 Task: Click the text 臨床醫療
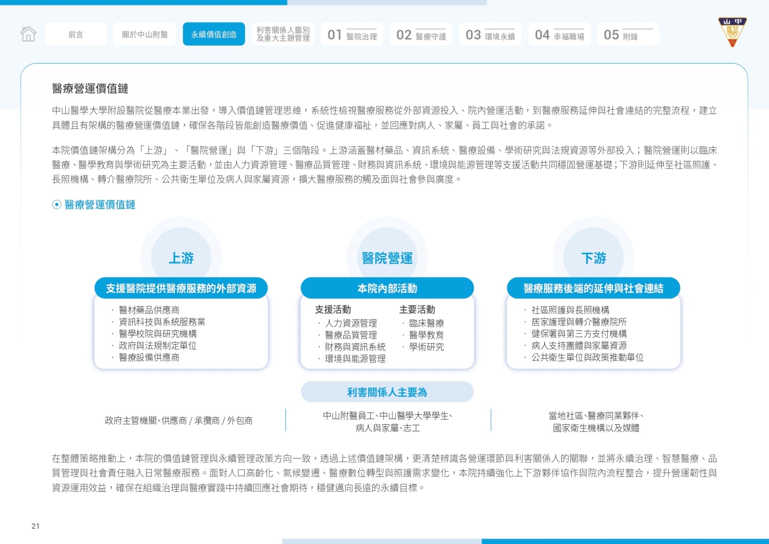click(426, 323)
